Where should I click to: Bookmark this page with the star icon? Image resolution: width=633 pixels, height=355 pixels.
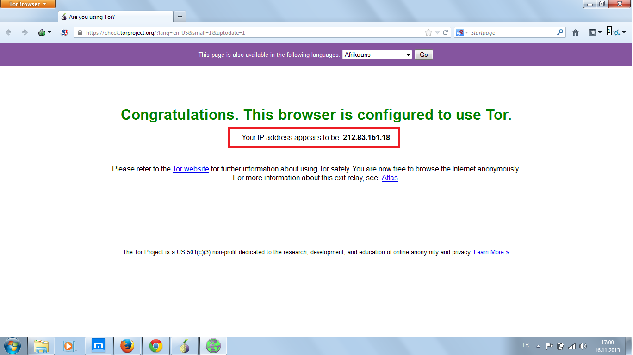click(428, 32)
